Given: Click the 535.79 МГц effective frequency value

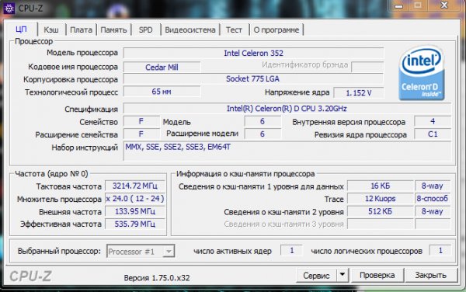Looking at the screenshot, I should tap(135, 224).
